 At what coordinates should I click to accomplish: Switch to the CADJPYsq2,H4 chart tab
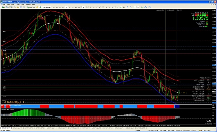point(86,128)
